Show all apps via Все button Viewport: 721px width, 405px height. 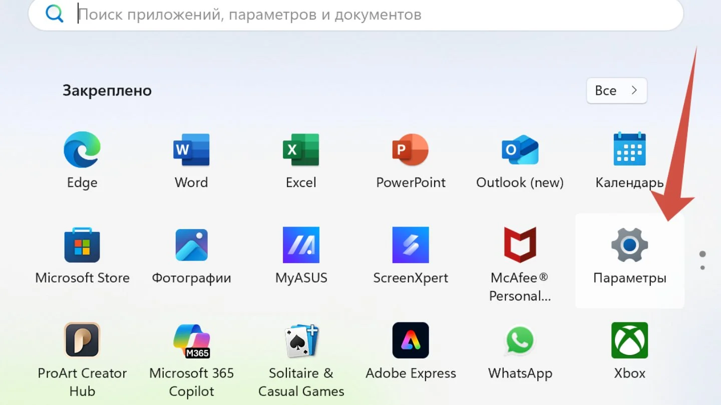pyautogui.click(x=617, y=90)
